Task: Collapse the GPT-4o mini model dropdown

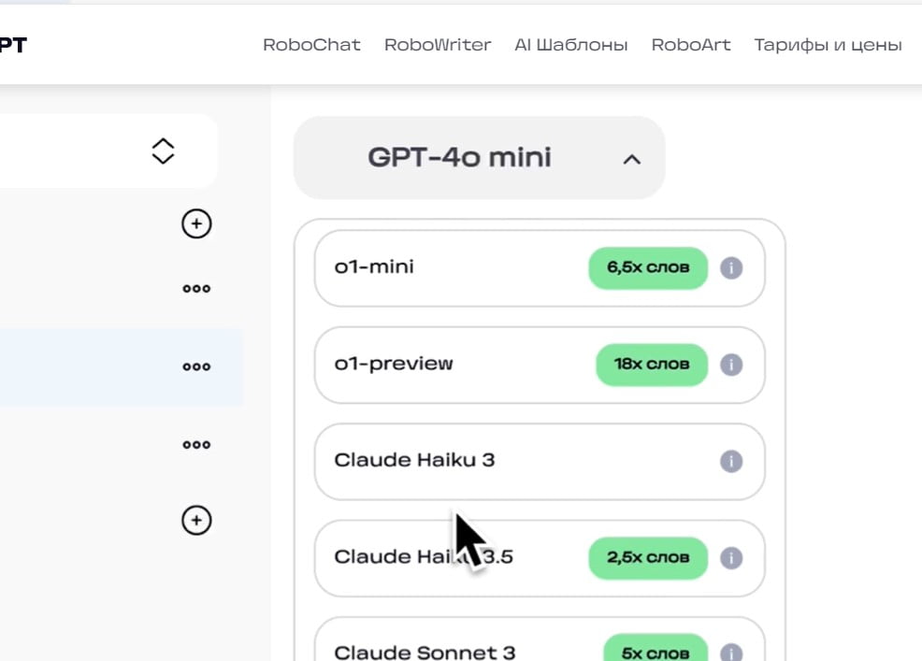Action: click(x=479, y=158)
